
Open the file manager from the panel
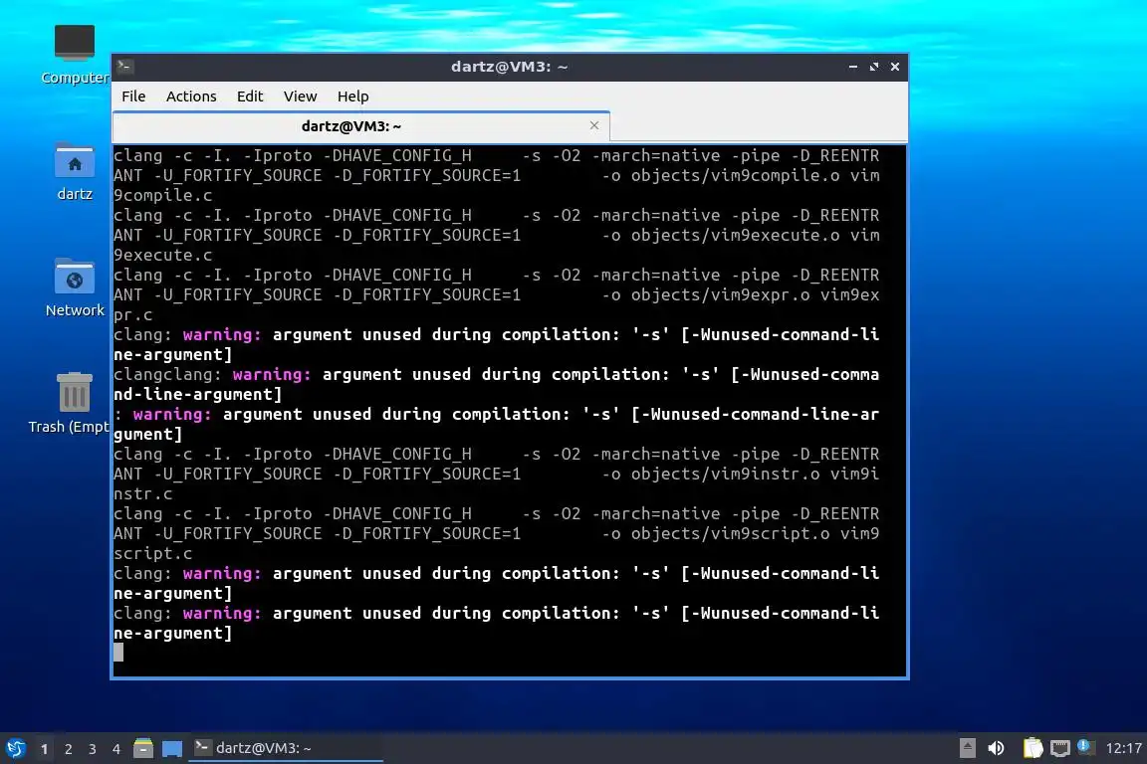point(143,749)
